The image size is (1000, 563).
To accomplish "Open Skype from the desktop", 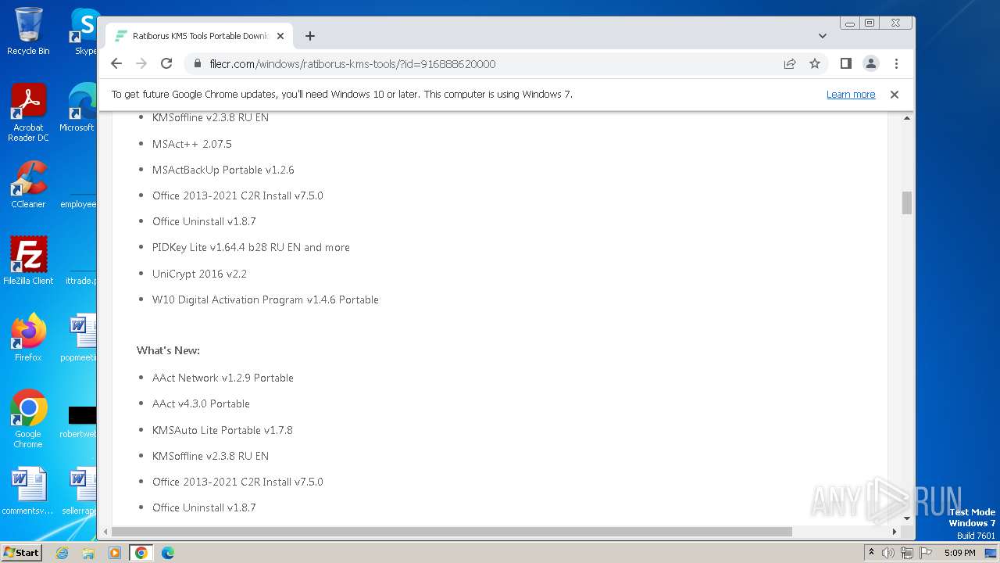I will [x=84, y=31].
